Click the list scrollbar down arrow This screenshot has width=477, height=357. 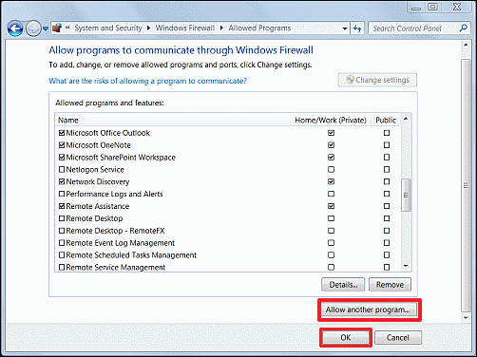click(406, 266)
